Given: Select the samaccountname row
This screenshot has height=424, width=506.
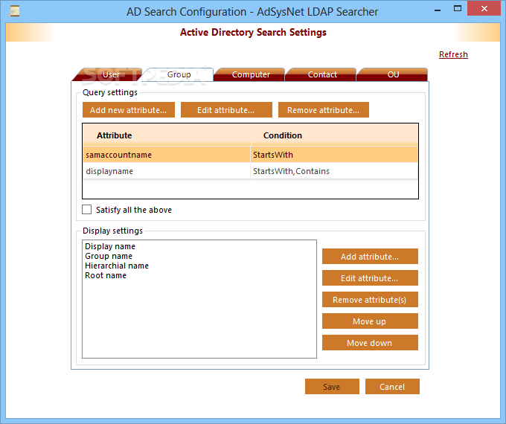Looking at the screenshot, I should click(x=251, y=155).
